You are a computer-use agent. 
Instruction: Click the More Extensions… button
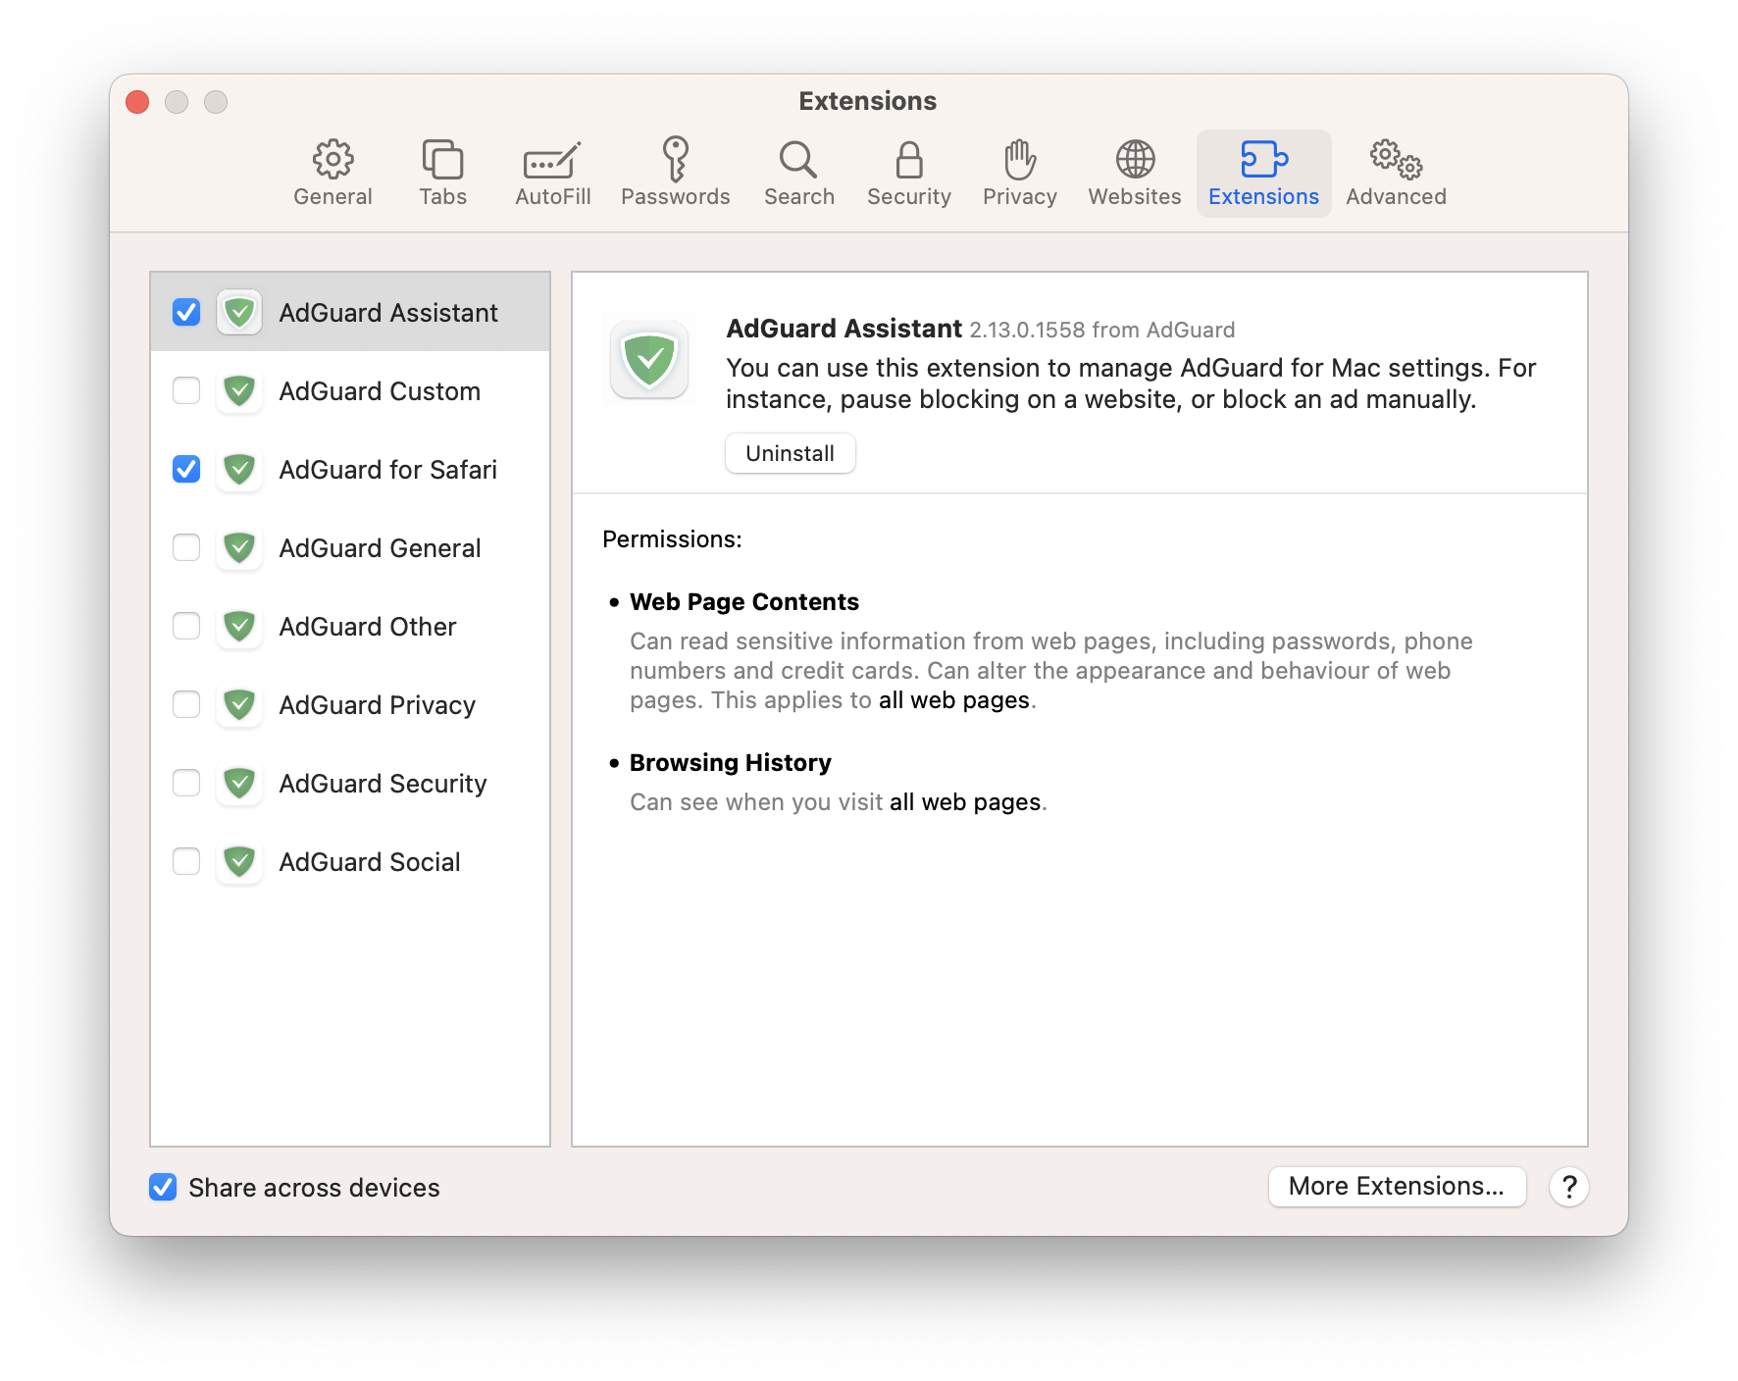tap(1397, 1187)
